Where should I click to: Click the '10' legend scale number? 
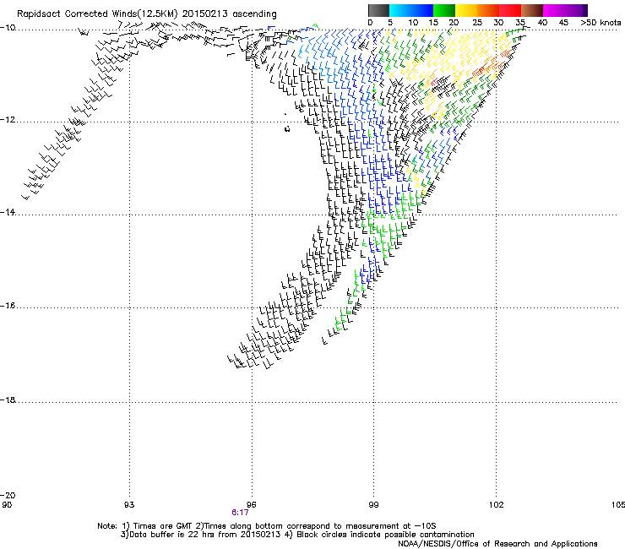(x=413, y=22)
